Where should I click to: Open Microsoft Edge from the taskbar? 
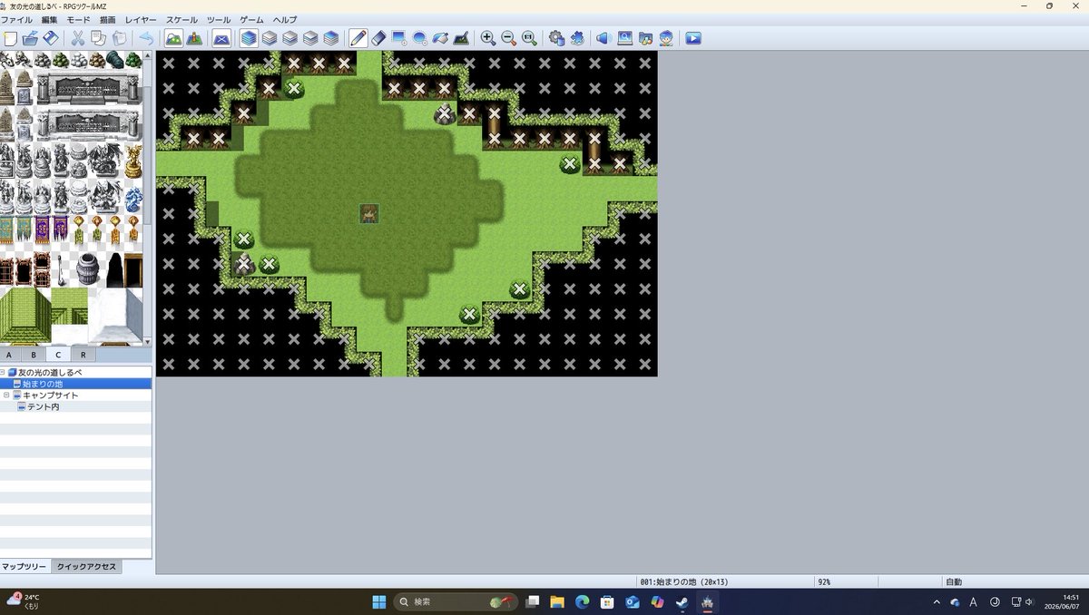[x=582, y=601]
